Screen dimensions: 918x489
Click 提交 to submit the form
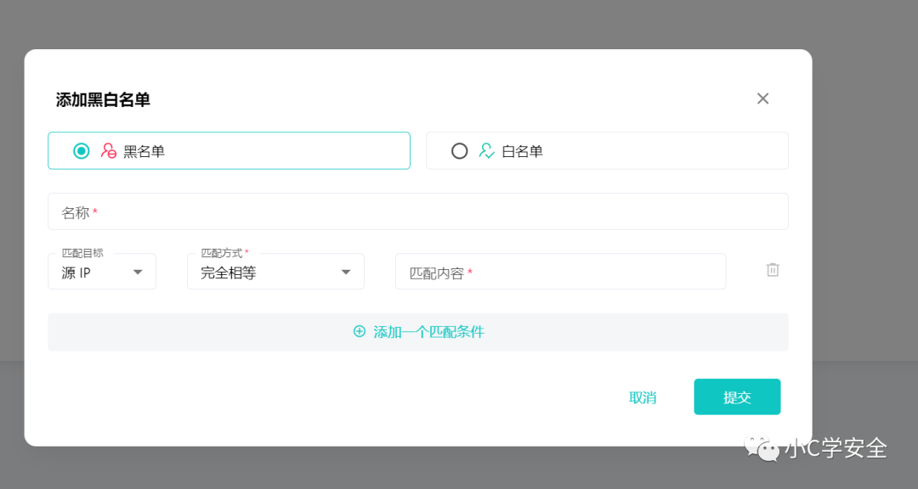point(737,396)
